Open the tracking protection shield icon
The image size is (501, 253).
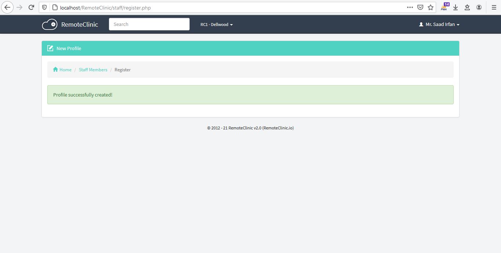[44, 7]
